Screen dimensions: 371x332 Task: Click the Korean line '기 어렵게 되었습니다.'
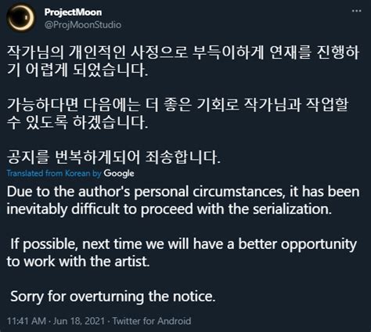coord(77,70)
